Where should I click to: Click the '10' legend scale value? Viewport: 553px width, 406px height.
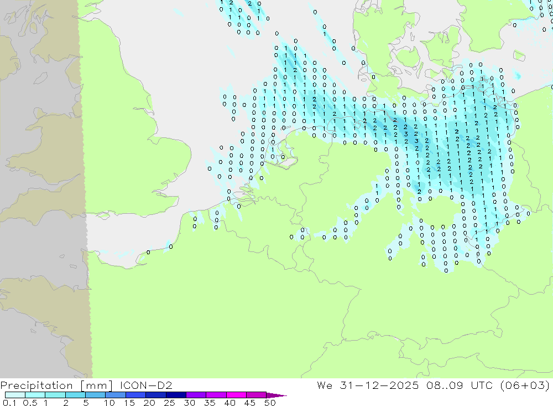109,403
